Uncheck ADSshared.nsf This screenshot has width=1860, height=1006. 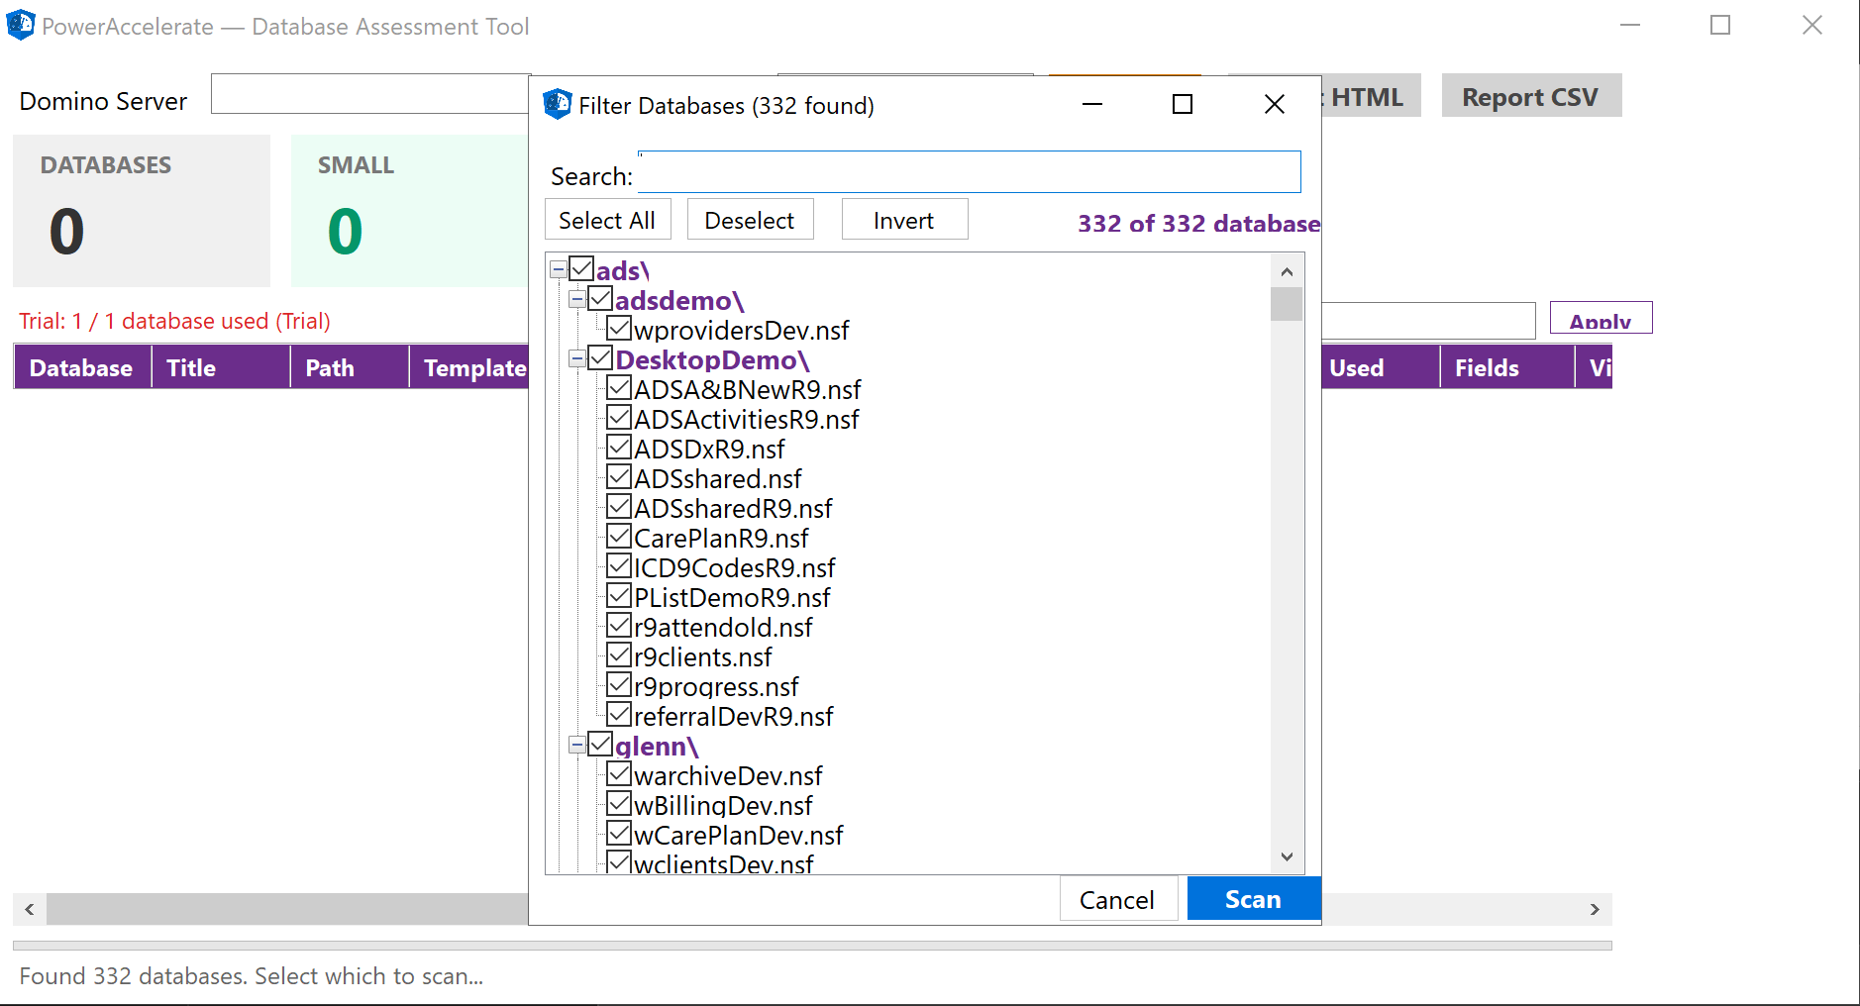618,476
